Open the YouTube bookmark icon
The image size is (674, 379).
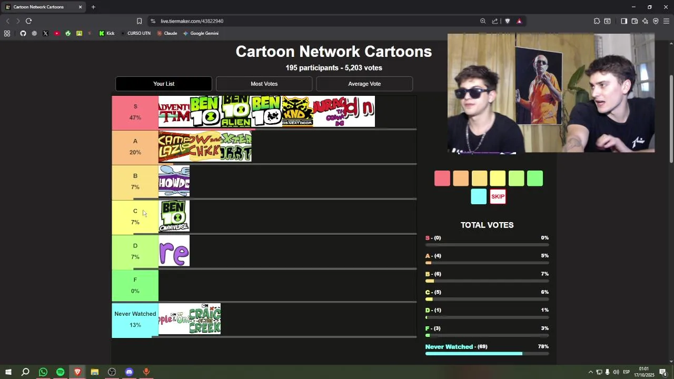click(x=57, y=33)
